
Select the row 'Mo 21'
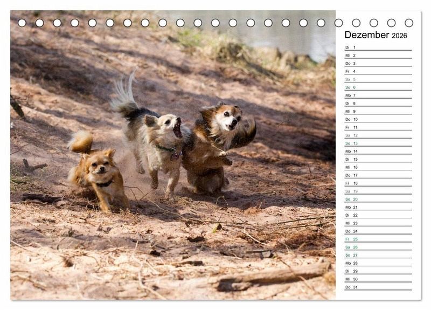378,207
